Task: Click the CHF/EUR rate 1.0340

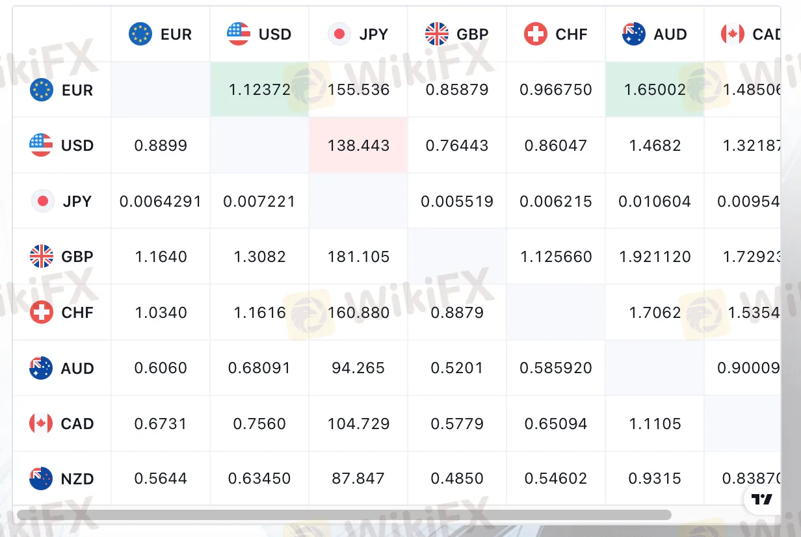Action: (161, 313)
